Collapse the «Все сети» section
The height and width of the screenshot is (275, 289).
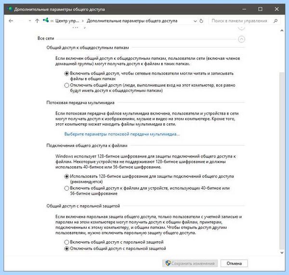[241, 39]
